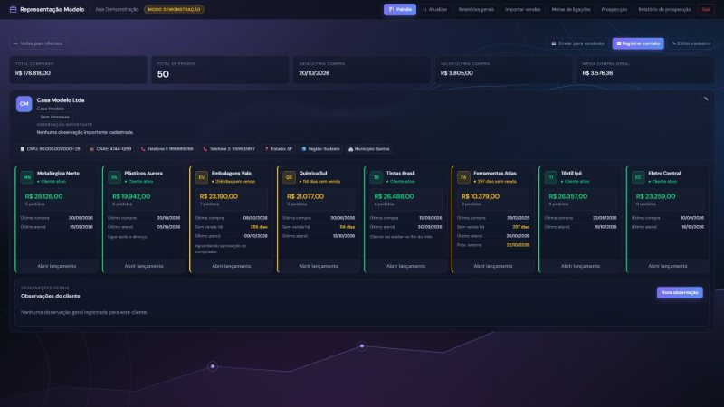Open Relatórios gerais in the top menu
Viewport: 724px width, 407px height.
coord(476,9)
